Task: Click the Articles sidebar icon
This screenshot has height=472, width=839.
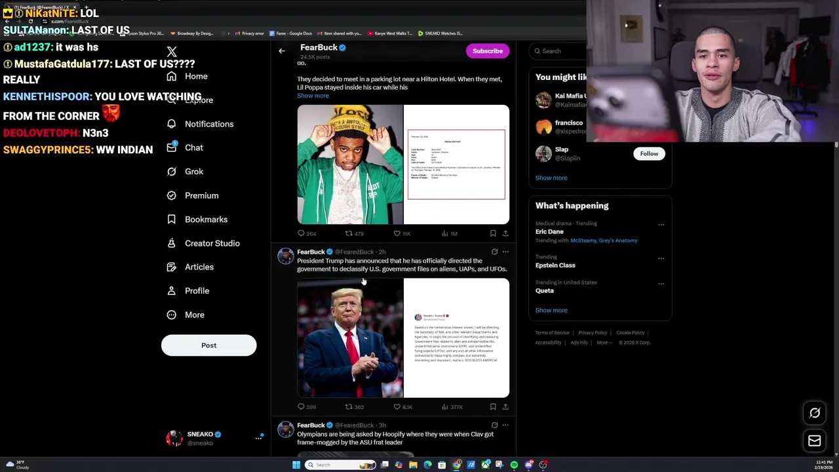Action: click(172, 267)
